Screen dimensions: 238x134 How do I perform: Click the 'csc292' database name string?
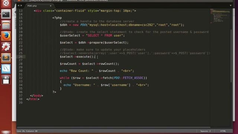tap(147, 25)
